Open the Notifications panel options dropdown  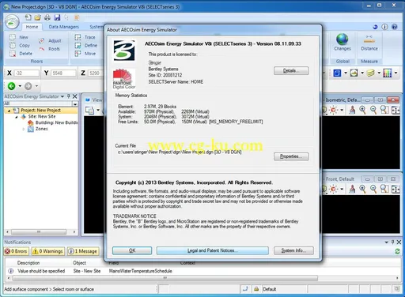386,242
